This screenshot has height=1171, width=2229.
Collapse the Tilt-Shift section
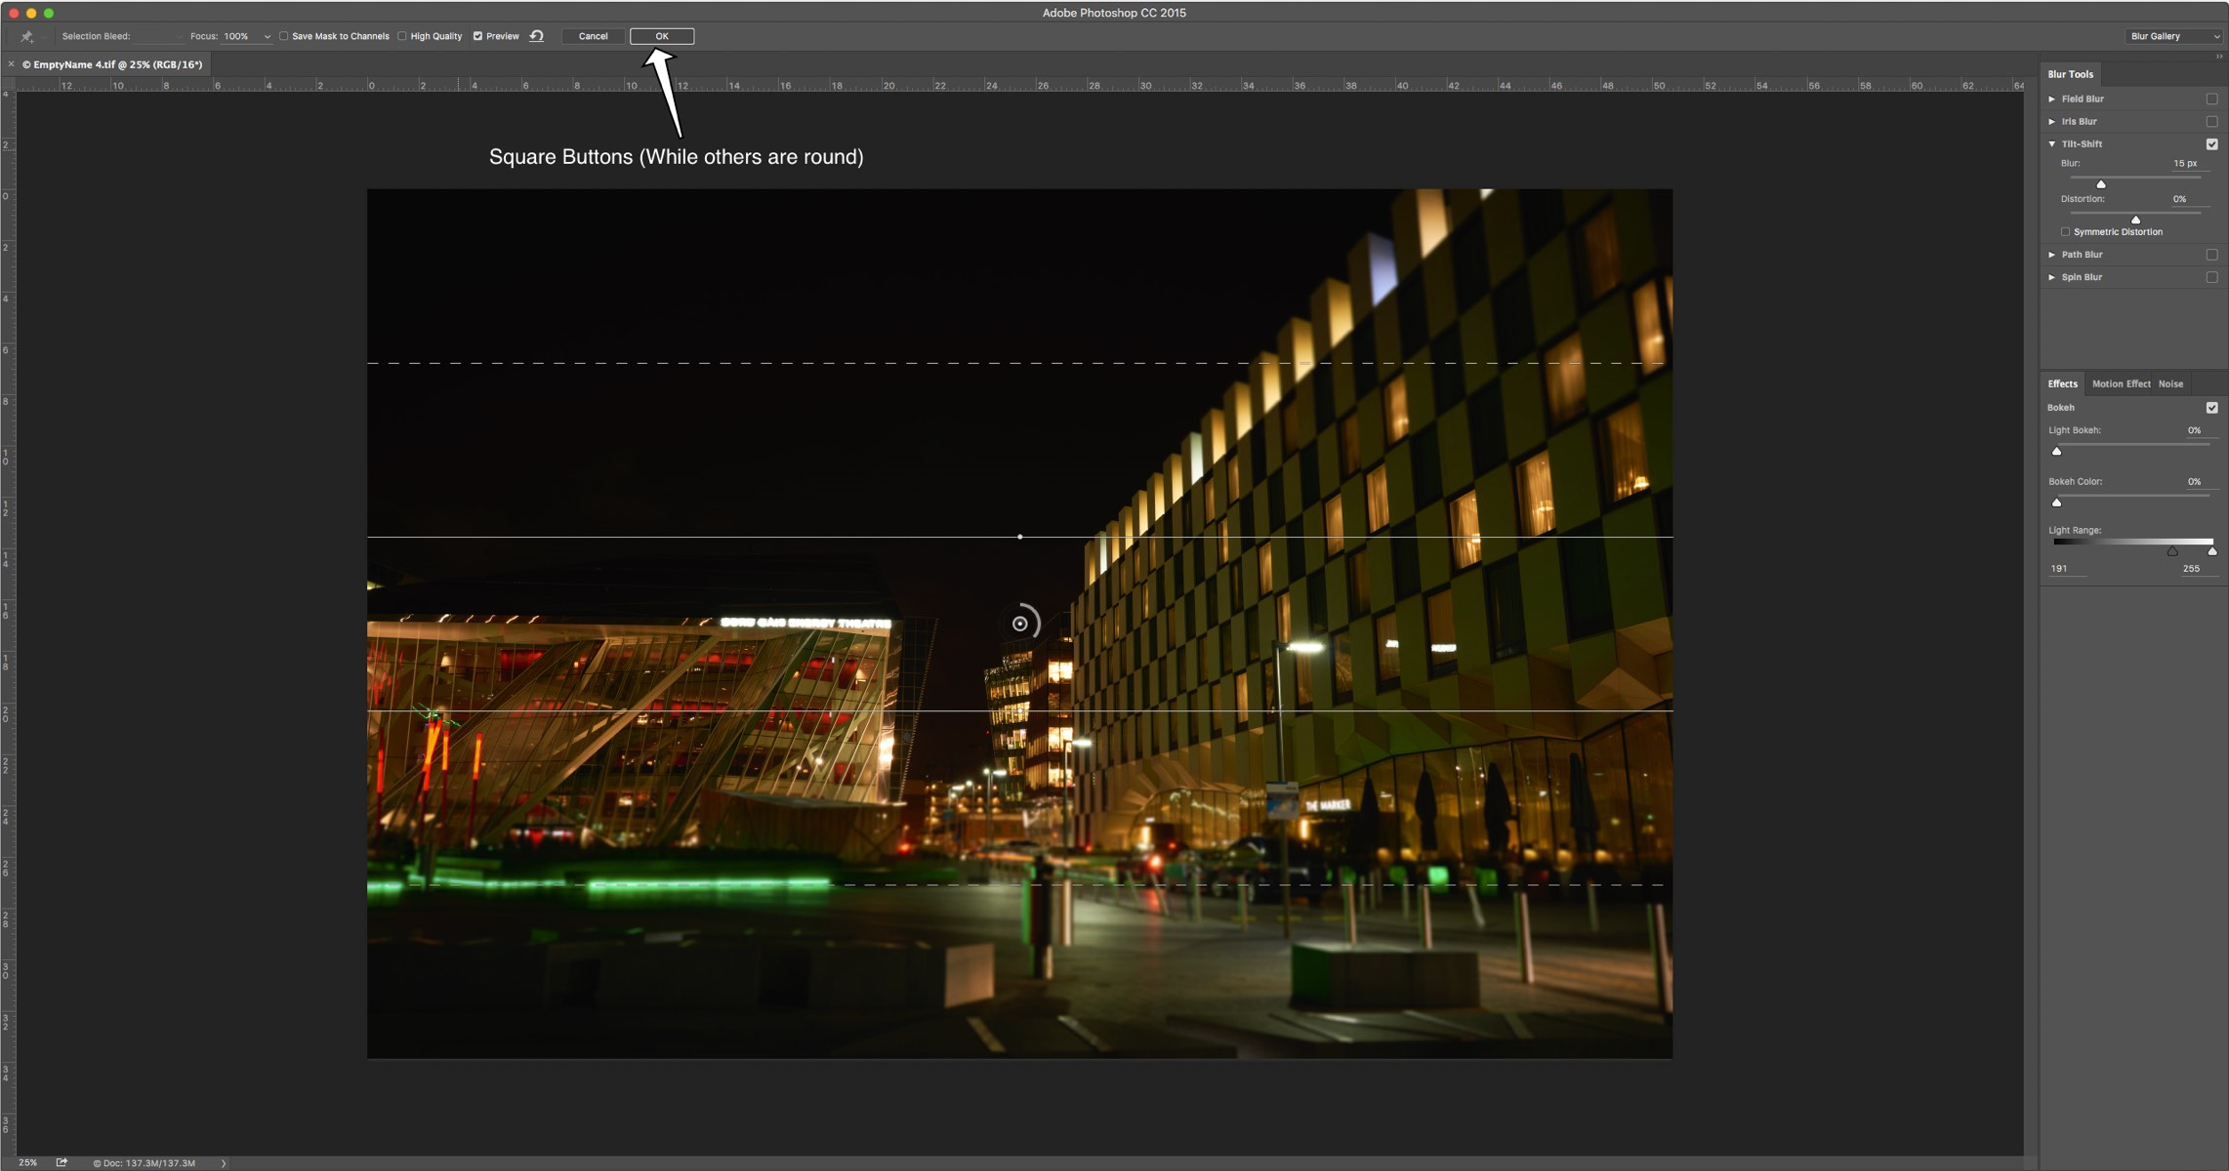[x=2052, y=143]
